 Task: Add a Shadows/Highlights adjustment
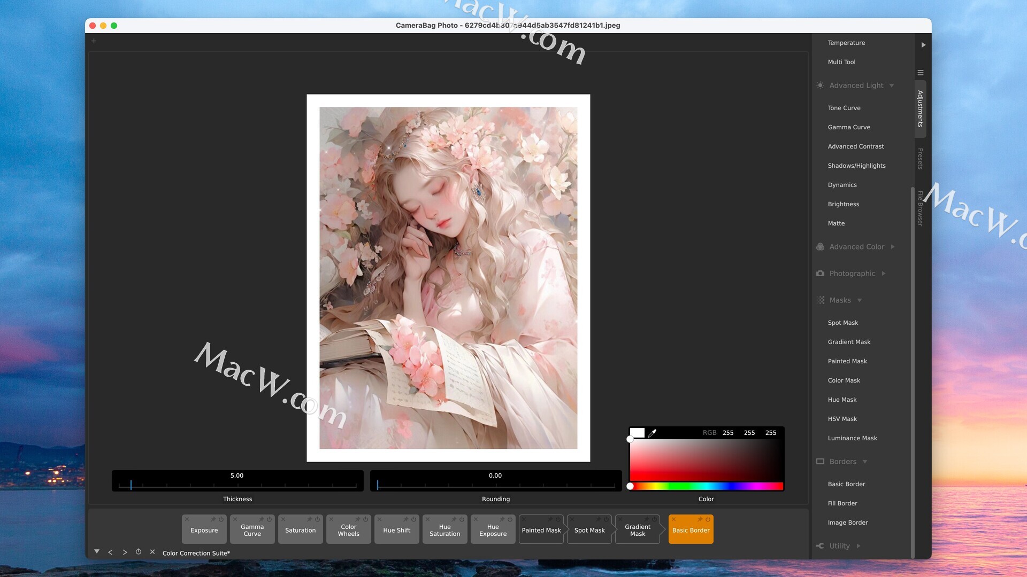tap(856, 166)
